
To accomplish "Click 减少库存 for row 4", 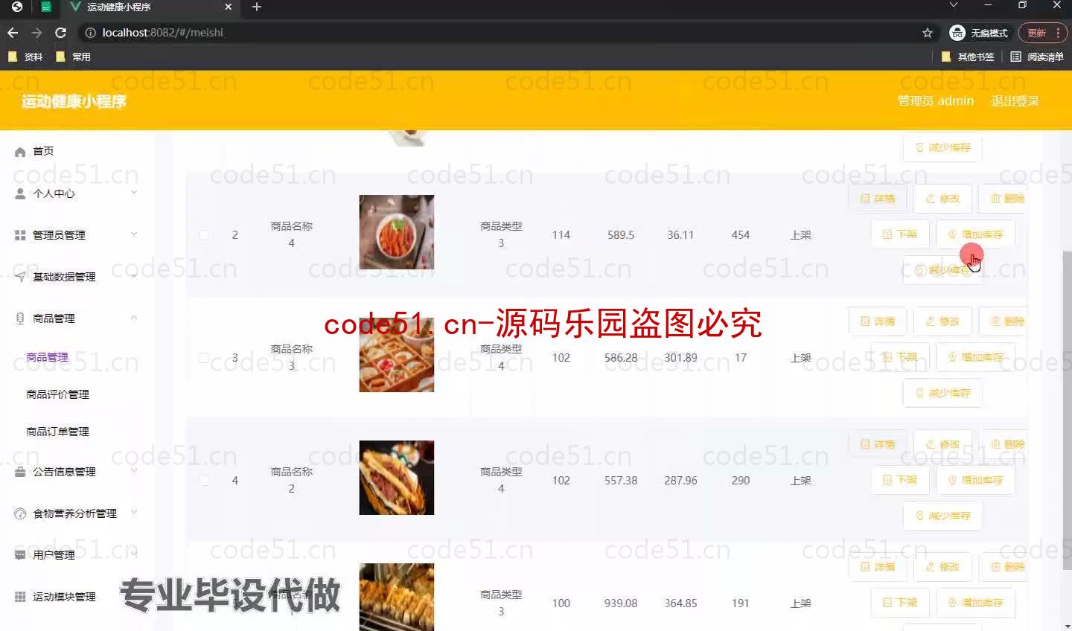I will tap(942, 516).
